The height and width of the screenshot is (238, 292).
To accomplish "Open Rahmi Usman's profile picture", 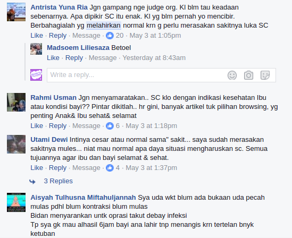I will pyautogui.click(x=16, y=102).
